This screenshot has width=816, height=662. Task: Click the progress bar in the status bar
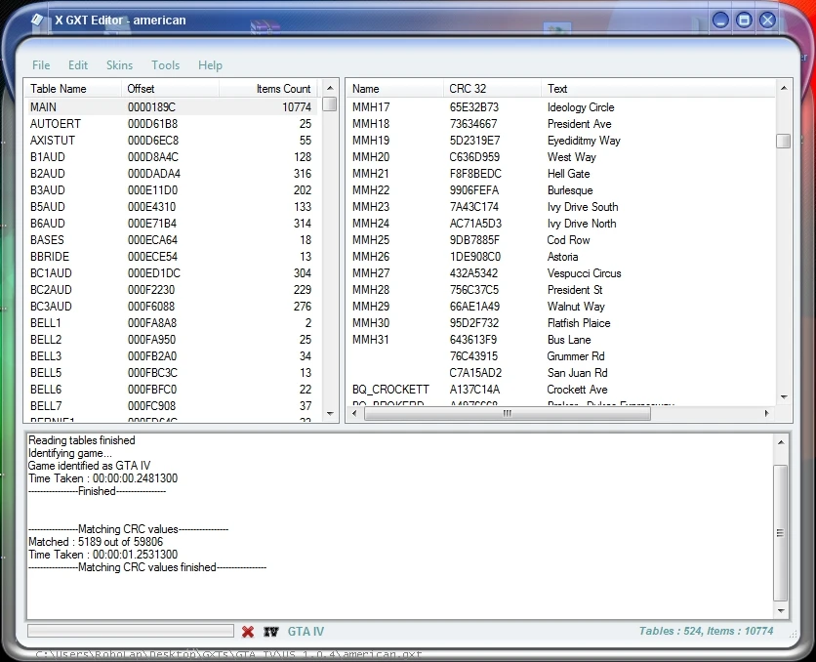(x=132, y=631)
